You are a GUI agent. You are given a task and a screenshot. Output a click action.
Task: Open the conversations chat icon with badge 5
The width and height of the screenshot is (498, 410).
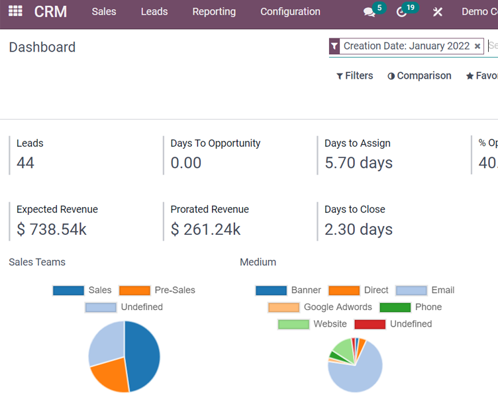[x=369, y=12]
